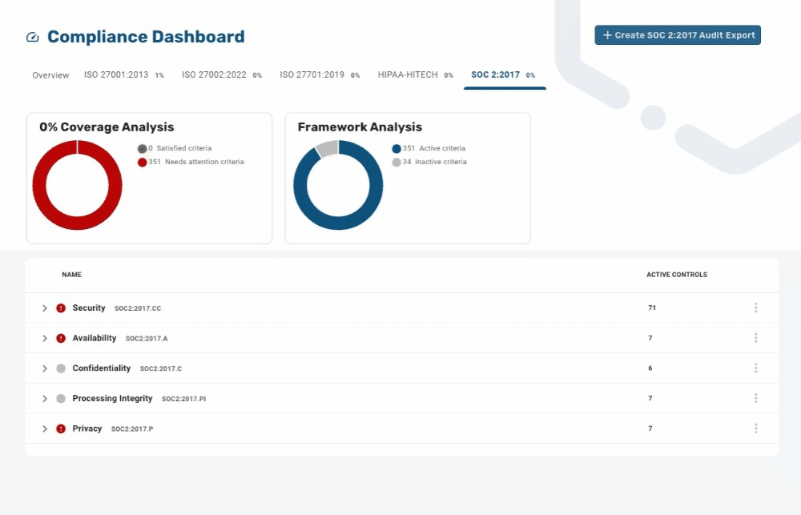This screenshot has width=801, height=515.
Task: Click the red warning icon beside Privacy
Action: click(x=61, y=428)
